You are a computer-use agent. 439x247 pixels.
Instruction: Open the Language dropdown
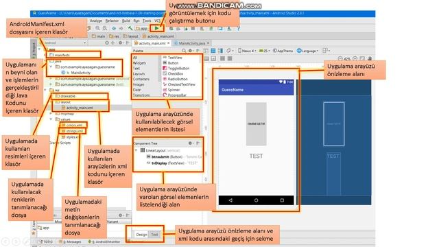(x=308, y=51)
